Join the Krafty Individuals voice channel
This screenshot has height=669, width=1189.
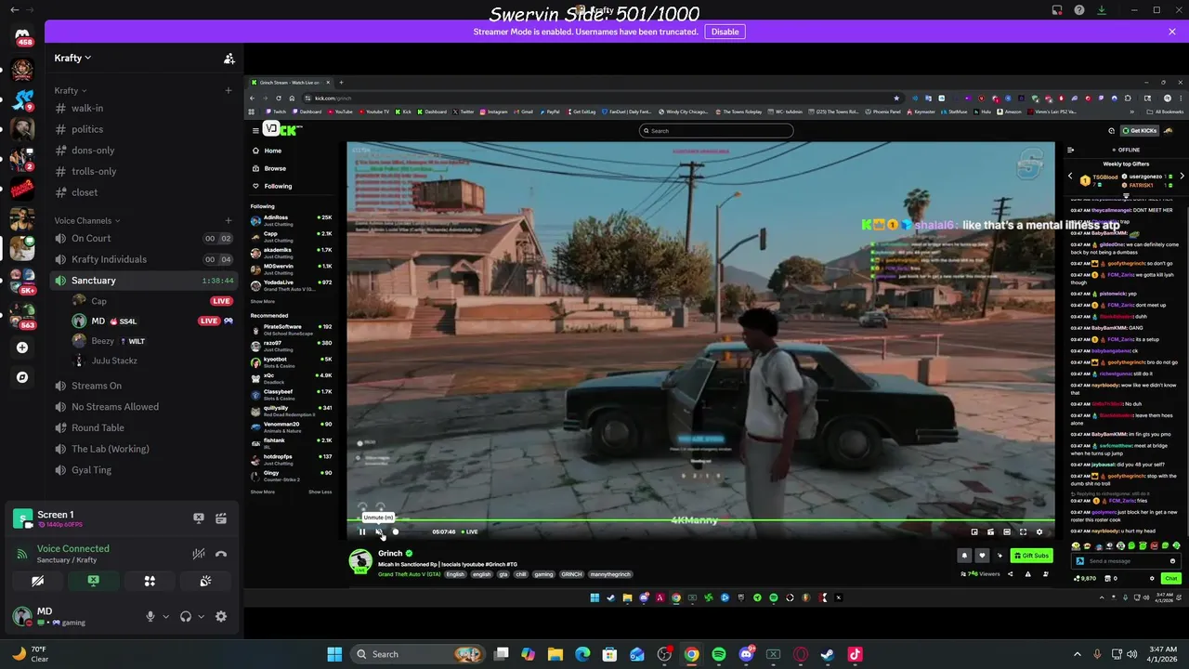(x=145, y=259)
